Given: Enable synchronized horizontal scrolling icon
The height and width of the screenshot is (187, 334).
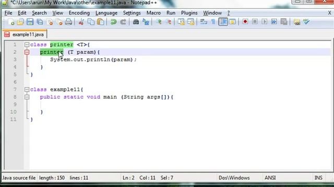Looking at the screenshot, I should click(191, 22).
